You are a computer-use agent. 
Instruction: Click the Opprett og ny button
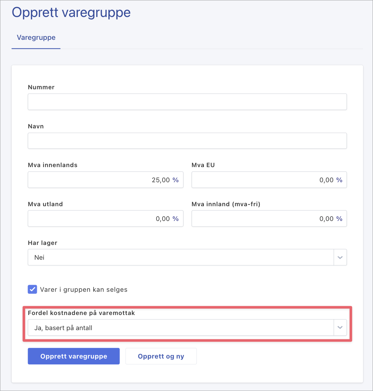click(x=161, y=356)
